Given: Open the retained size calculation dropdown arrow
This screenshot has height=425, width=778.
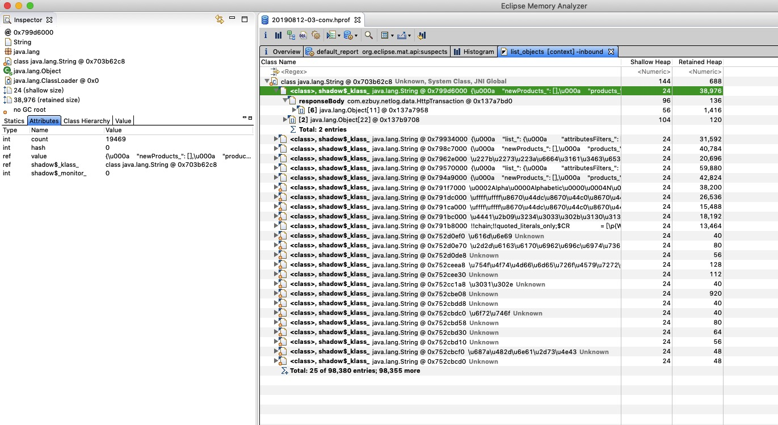Looking at the screenshot, I should point(392,36).
